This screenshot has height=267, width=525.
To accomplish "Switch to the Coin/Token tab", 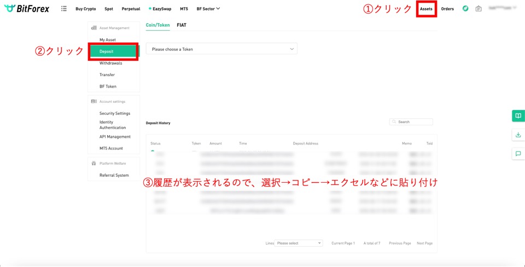I will [x=157, y=25].
